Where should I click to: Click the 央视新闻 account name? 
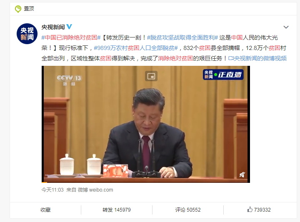pyautogui.click(x=53, y=27)
